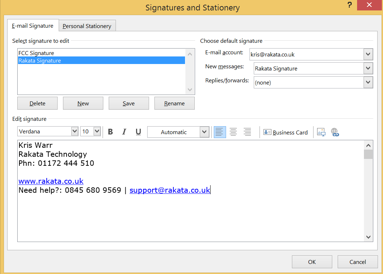This screenshot has height=274, width=383.
Task: Delete the selected signature
Action: [x=37, y=103]
